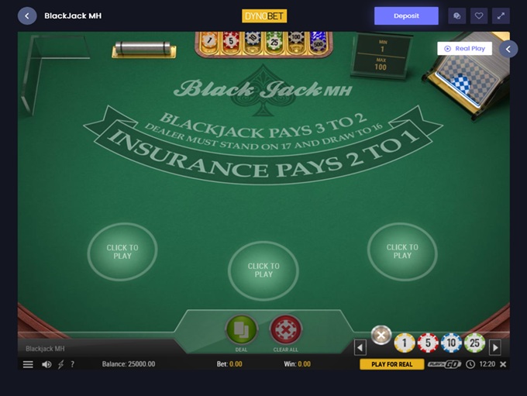Go back using the BlackJack MH arrow
The width and height of the screenshot is (527, 396).
click(x=27, y=15)
